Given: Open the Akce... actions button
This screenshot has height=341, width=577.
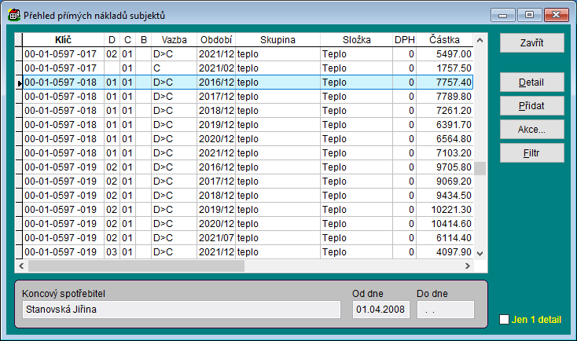Looking at the screenshot, I should pyautogui.click(x=531, y=130).
